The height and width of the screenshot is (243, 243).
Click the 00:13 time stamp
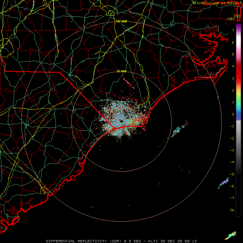pos(191,241)
